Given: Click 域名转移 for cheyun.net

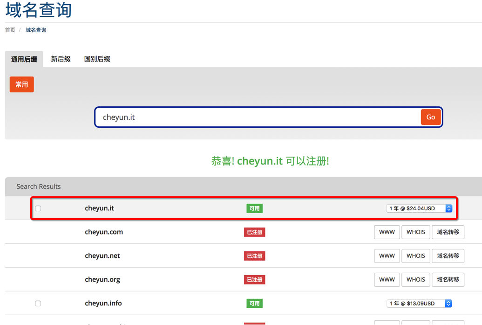Looking at the screenshot, I should (448, 256).
